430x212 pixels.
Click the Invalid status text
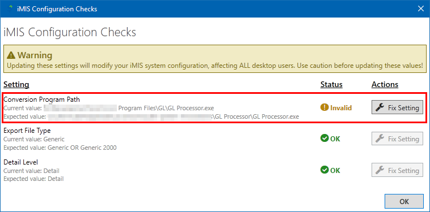pos(341,107)
